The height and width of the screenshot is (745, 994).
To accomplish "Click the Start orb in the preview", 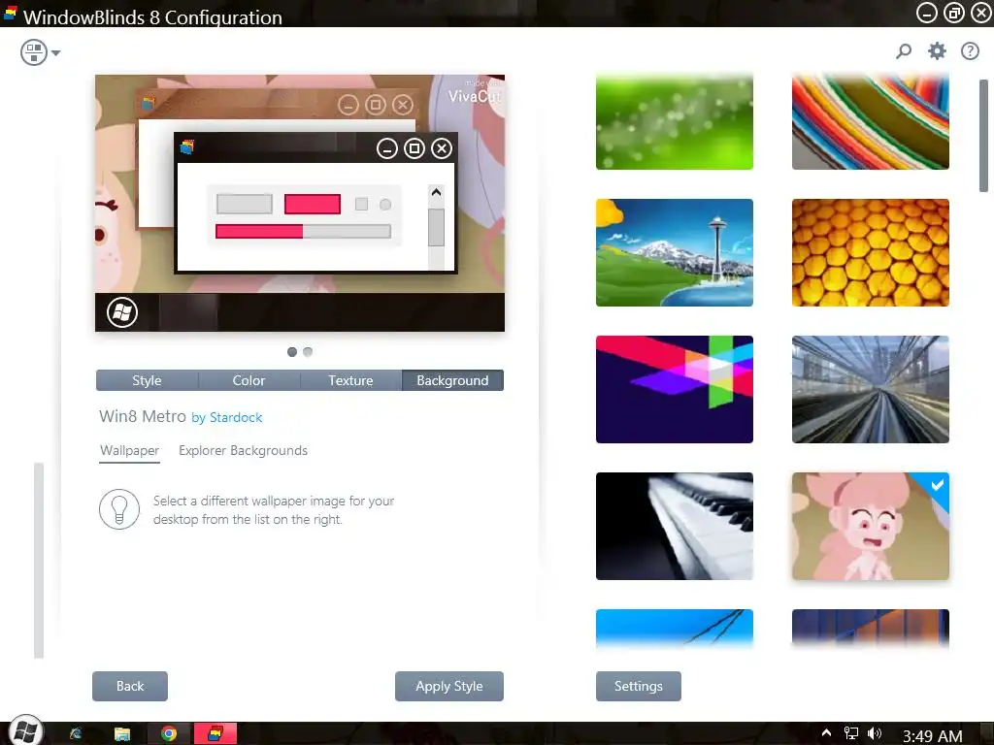I will click(x=122, y=312).
